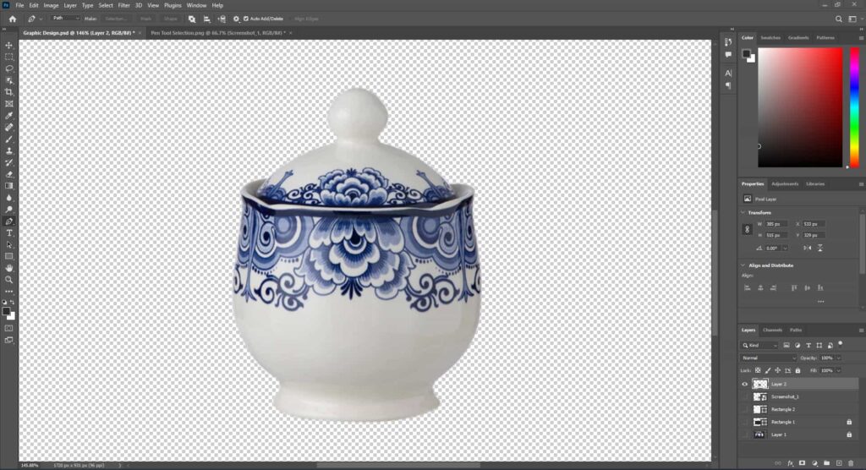Show the Rectangle 2 layer
The width and height of the screenshot is (866, 470).
click(744, 409)
